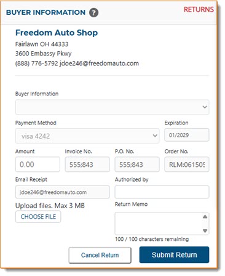
Task: Click the Return Memo scroll down arrow
Action: [x=205, y=230]
